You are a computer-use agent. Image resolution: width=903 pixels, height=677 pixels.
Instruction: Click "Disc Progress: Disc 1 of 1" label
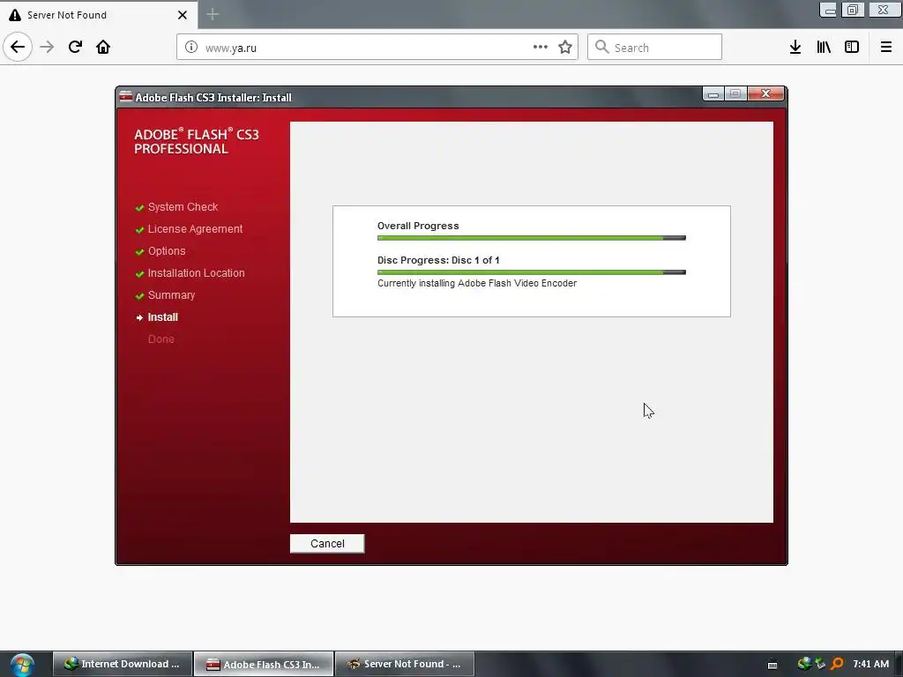pyautogui.click(x=438, y=260)
